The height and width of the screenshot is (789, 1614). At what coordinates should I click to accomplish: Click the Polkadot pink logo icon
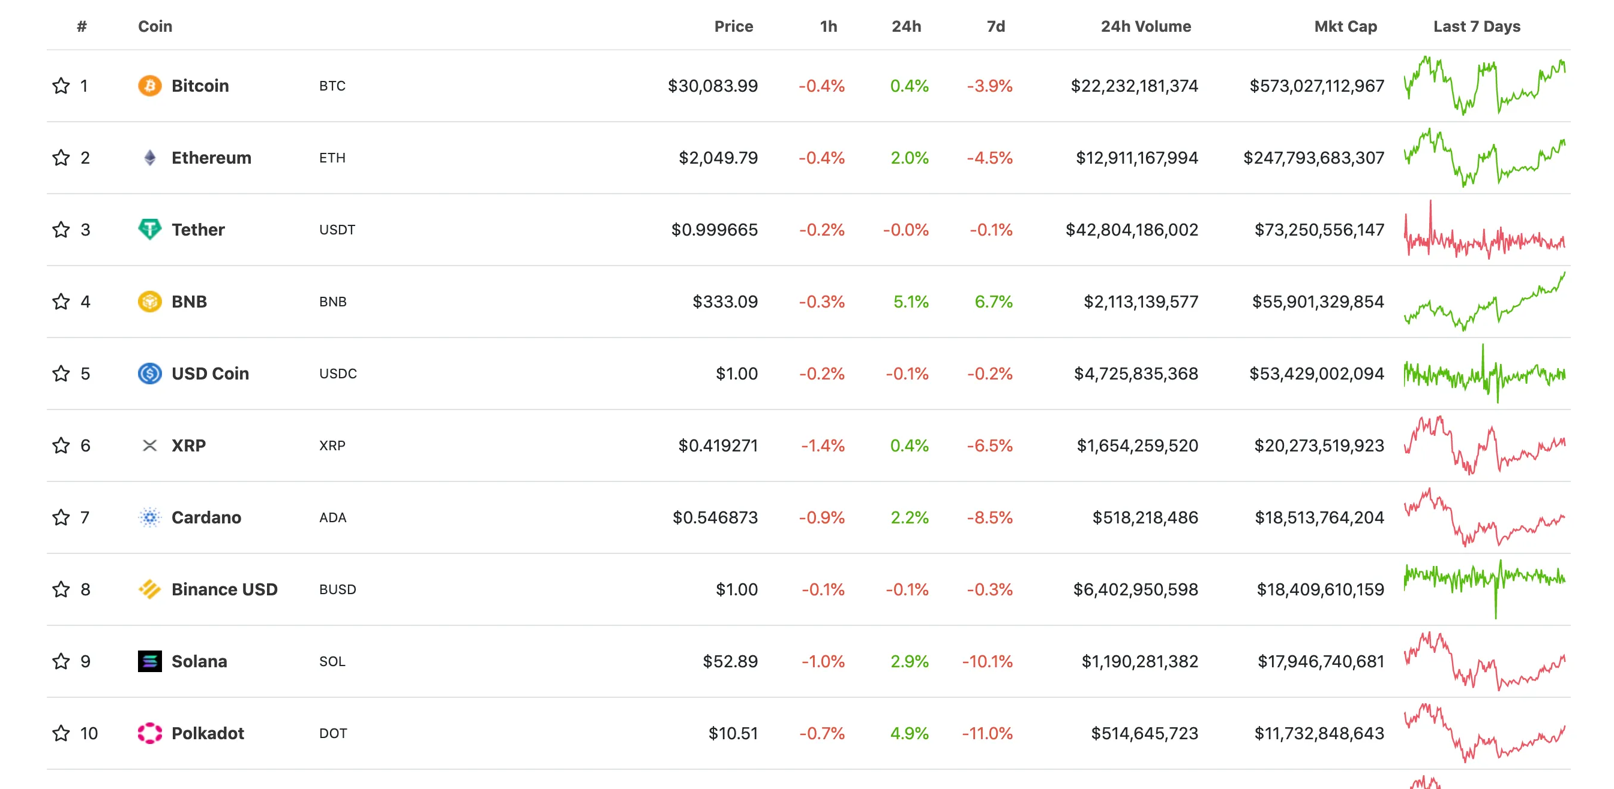149,733
